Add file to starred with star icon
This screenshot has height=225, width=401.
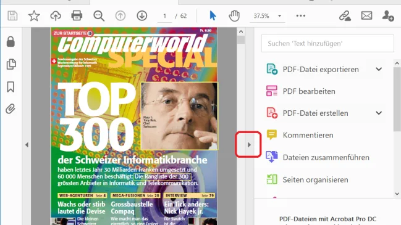point(34,16)
